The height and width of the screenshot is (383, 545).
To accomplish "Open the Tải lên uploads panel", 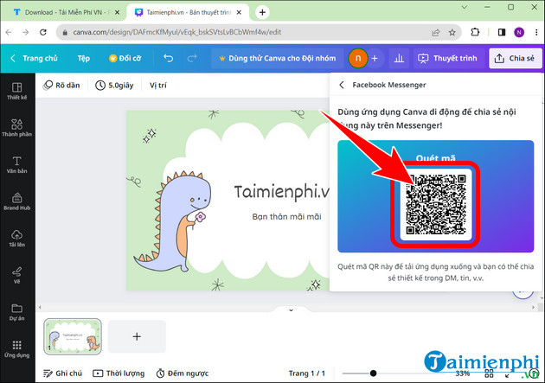I will [16, 239].
